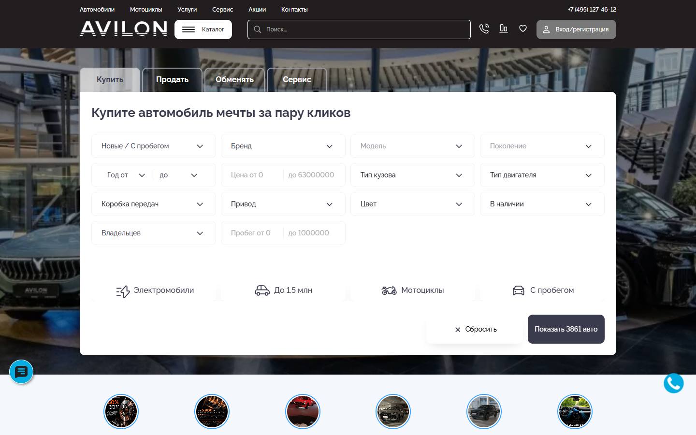Screen dimensions: 696x435
Task: Select the До 1,5 млн quick filter
Action: [x=283, y=290]
